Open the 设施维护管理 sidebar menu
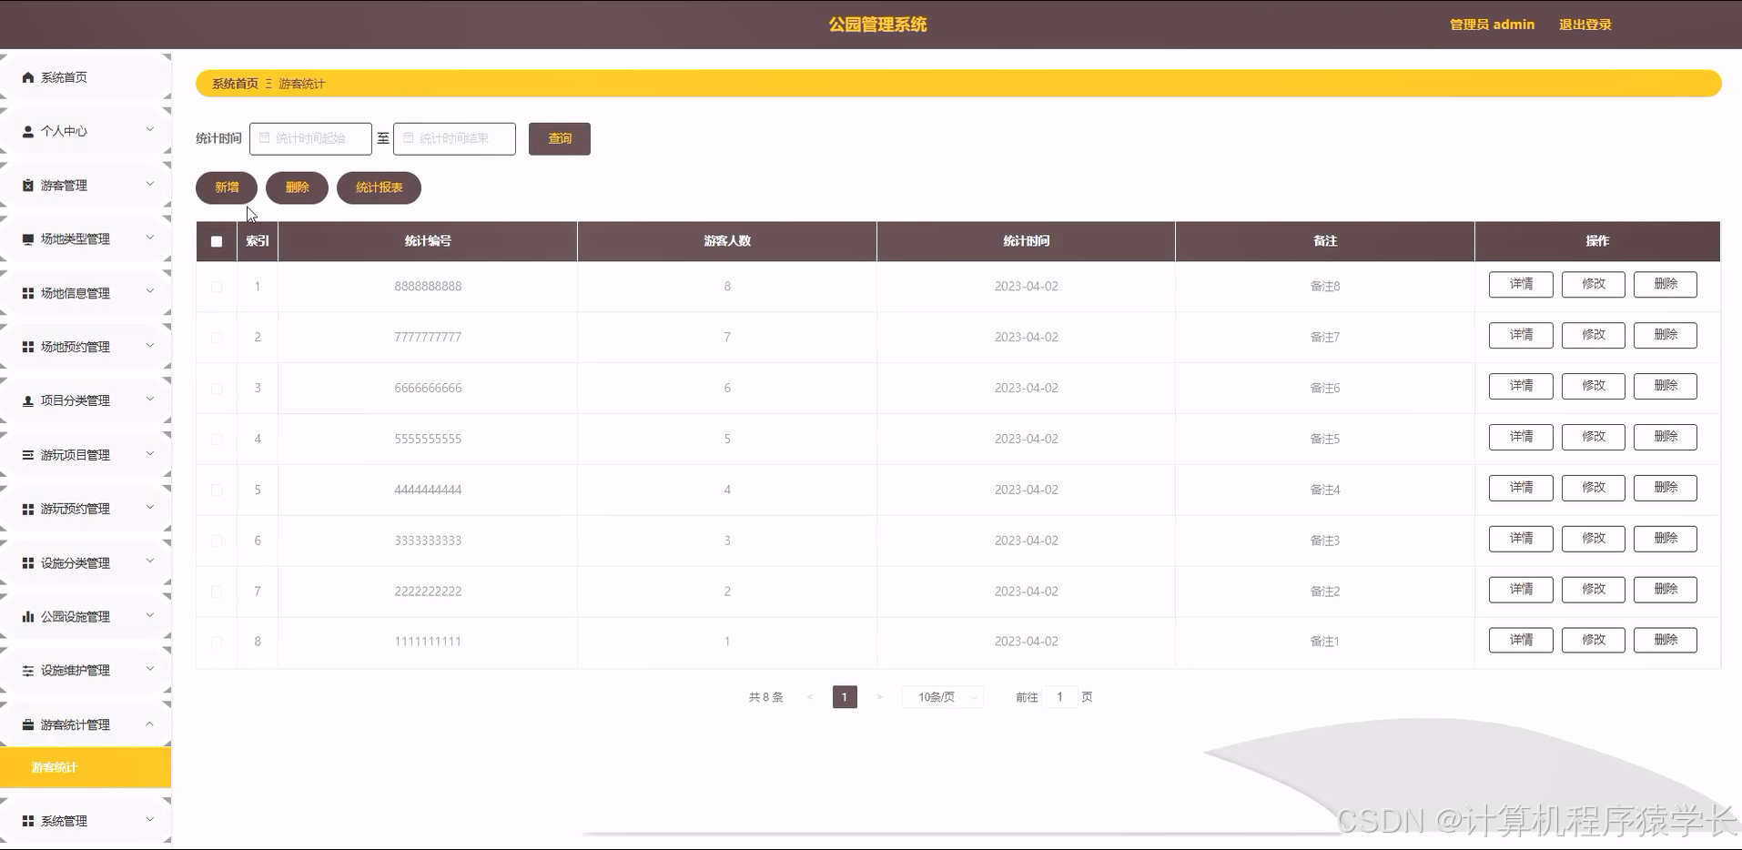 coord(86,671)
